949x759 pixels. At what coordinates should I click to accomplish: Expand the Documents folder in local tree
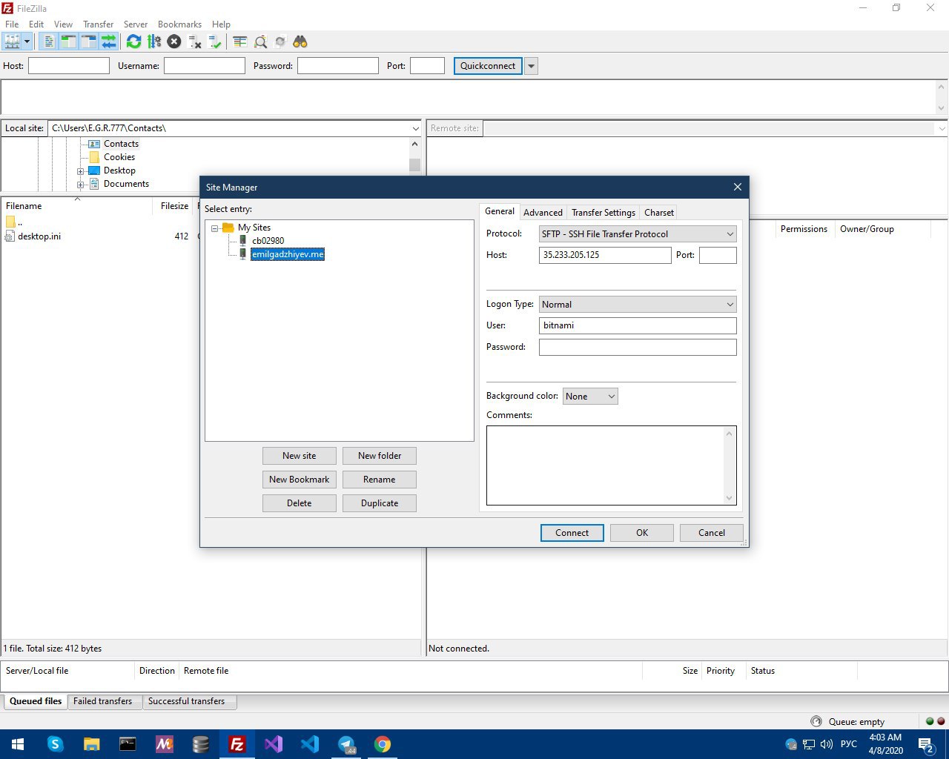81,185
